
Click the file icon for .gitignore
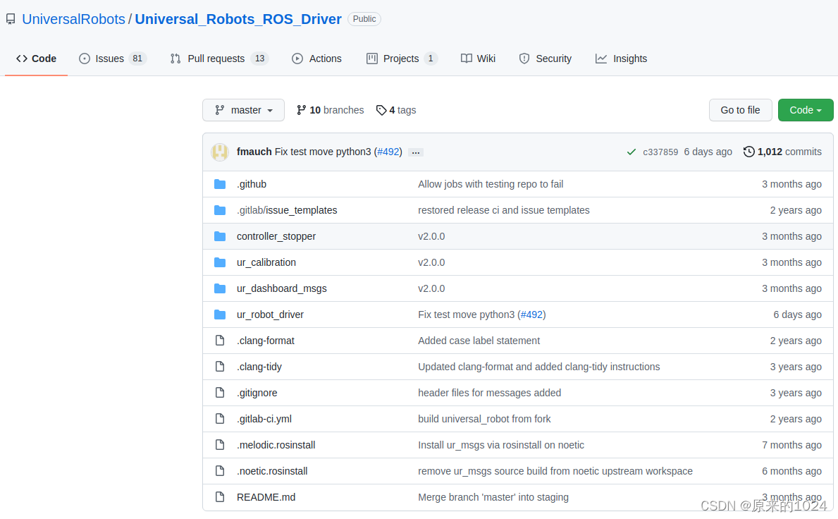click(x=220, y=393)
